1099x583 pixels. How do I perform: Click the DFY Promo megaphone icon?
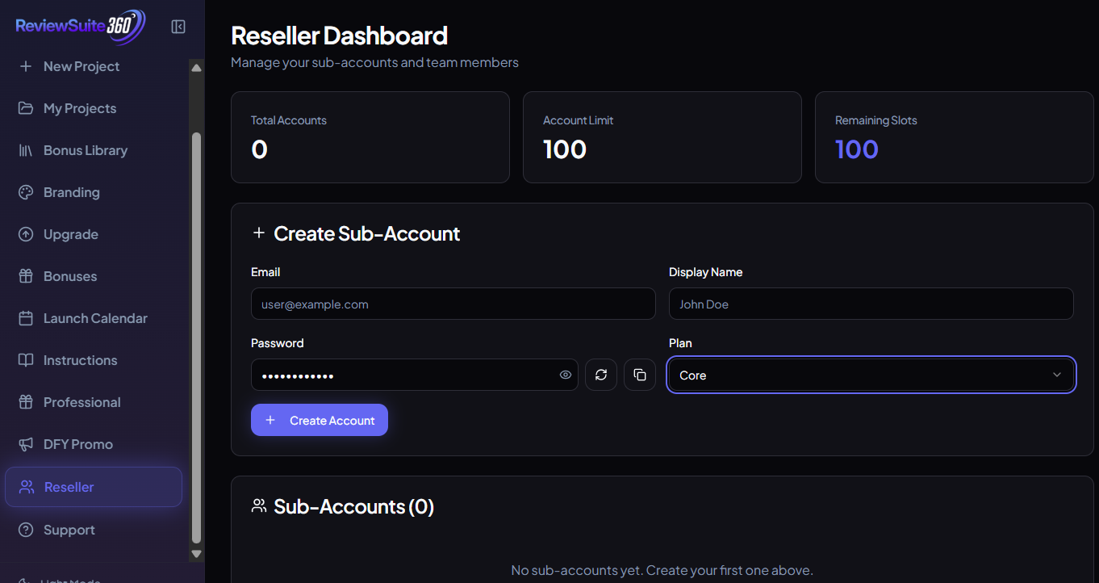26,444
